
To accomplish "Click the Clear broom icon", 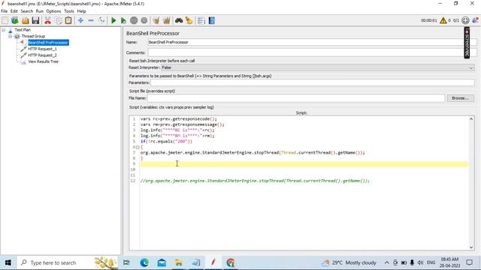I will 156,20.
